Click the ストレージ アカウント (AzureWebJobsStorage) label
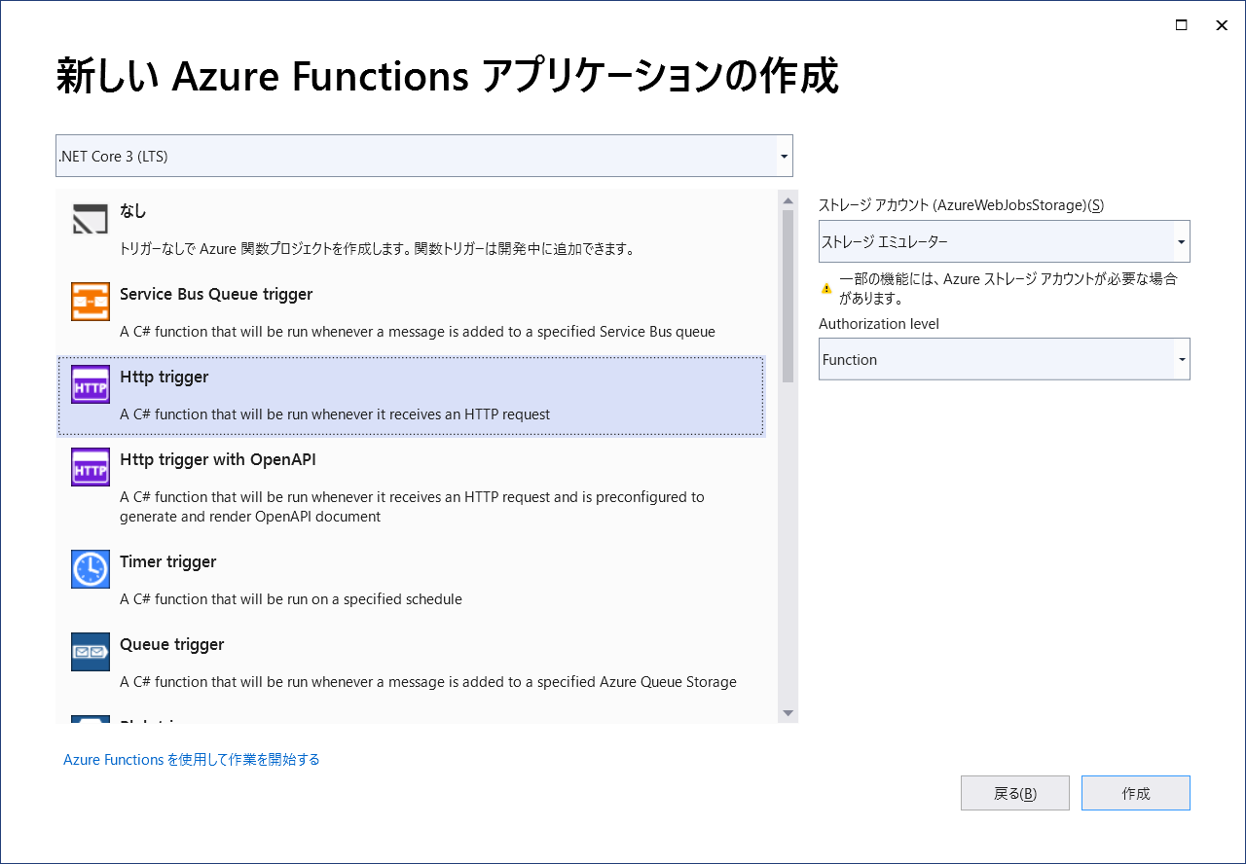Screen dimensions: 1246x864 click(x=962, y=205)
